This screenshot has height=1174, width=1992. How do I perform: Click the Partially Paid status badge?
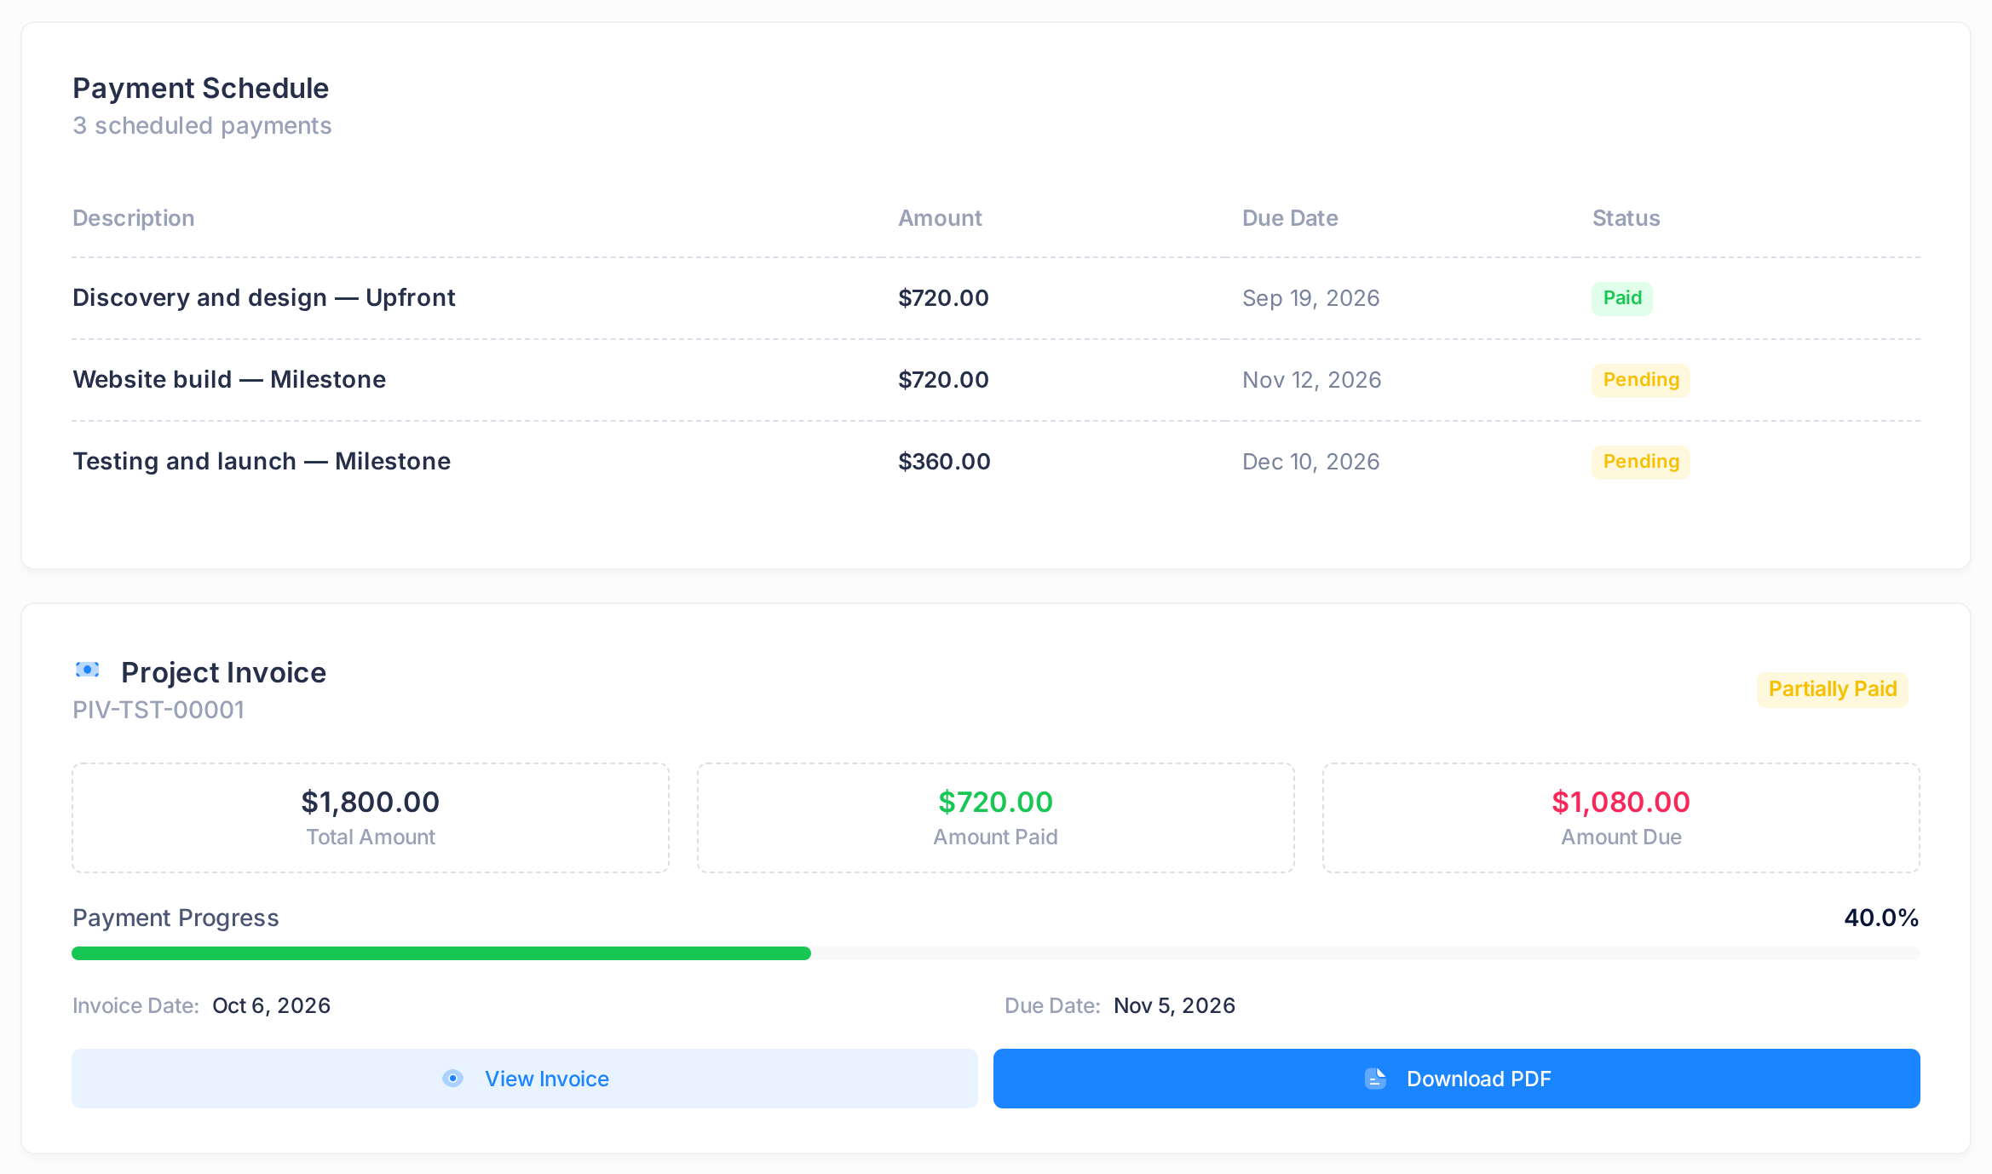point(1833,689)
